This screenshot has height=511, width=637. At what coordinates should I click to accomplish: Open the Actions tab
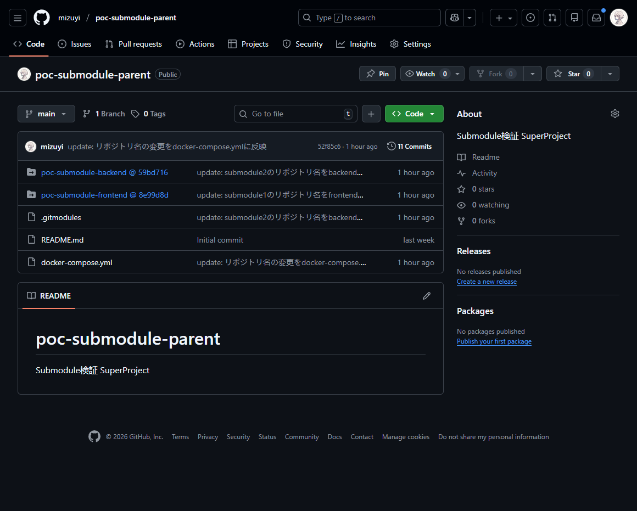pos(195,44)
